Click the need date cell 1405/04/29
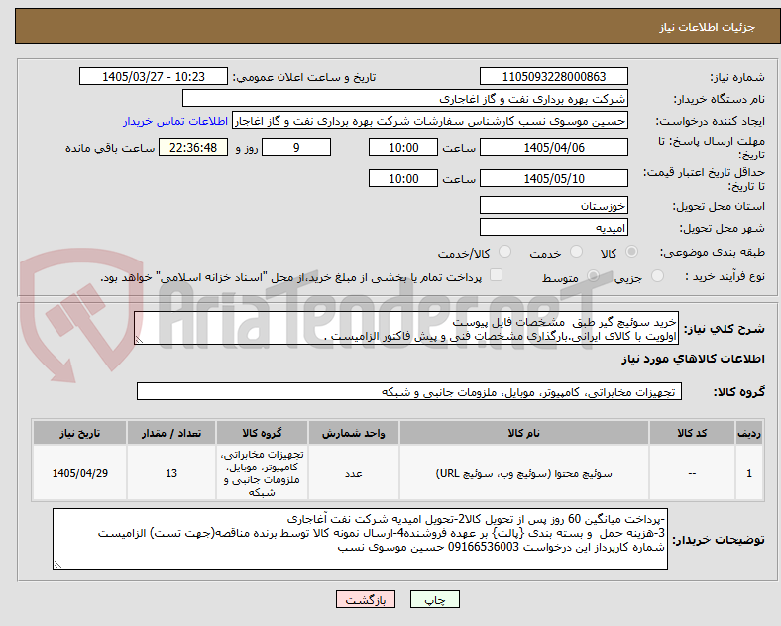This screenshot has height=626, width=781. point(79,473)
